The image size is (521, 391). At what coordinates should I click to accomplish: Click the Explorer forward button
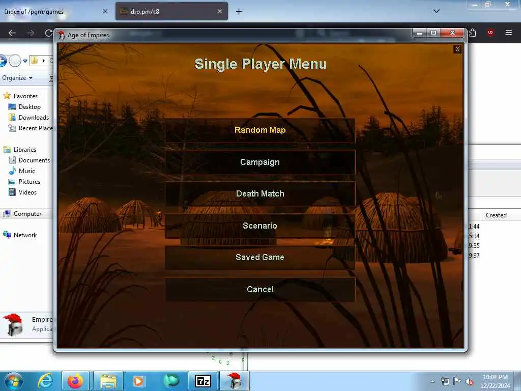pyautogui.click(x=15, y=61)
